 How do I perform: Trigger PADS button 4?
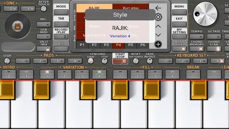pos(75,61)
